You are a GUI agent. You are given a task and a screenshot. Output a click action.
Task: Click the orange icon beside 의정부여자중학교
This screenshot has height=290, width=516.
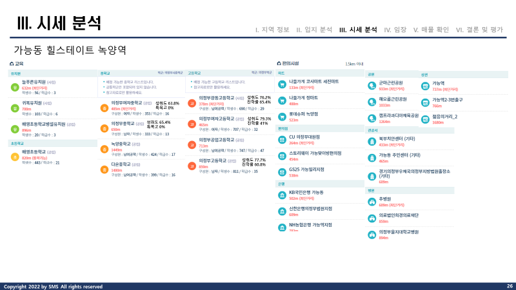(x=104, y=108)
